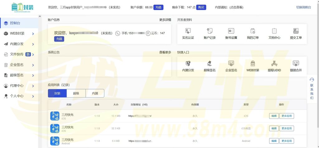Open the 文档中心 icon
319x148 pixels.
click(x=274, y=31)
